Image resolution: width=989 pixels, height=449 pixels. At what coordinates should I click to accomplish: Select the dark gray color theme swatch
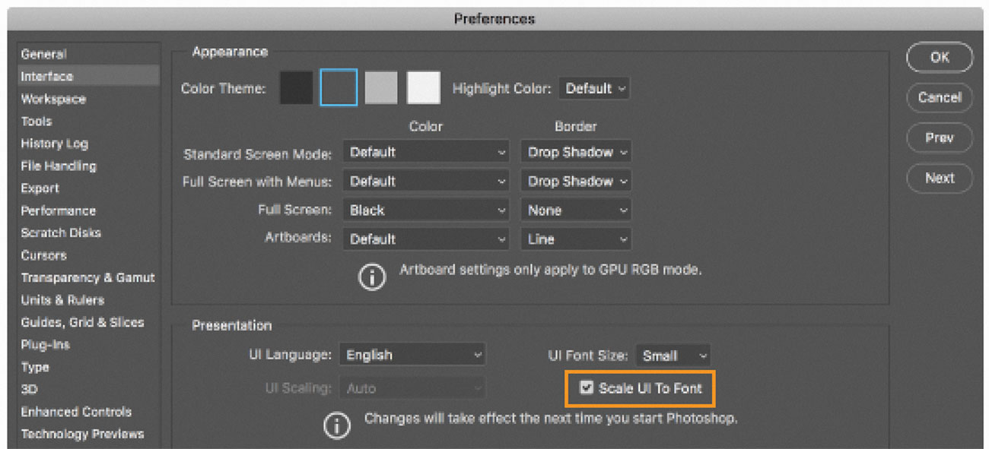pyautogui.click(x=339, y=88)
